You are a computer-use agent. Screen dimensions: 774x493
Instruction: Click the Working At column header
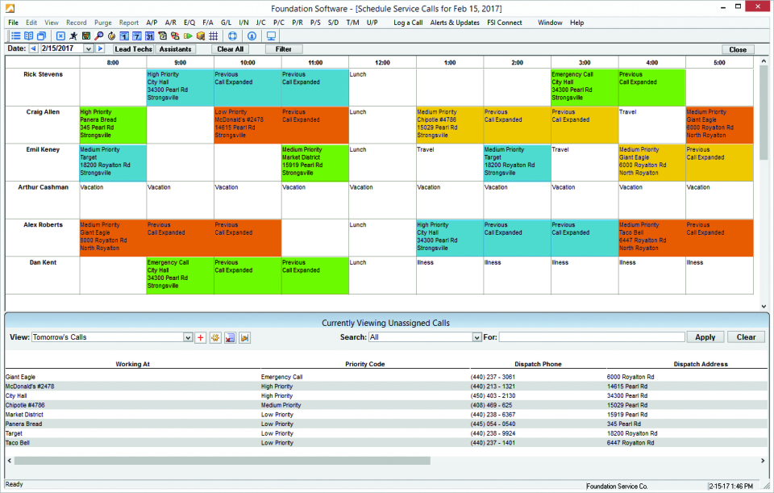pos(132,364)
